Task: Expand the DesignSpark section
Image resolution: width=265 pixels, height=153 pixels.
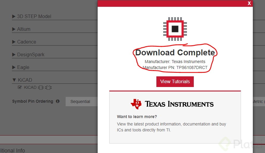Action: [28, 54]
